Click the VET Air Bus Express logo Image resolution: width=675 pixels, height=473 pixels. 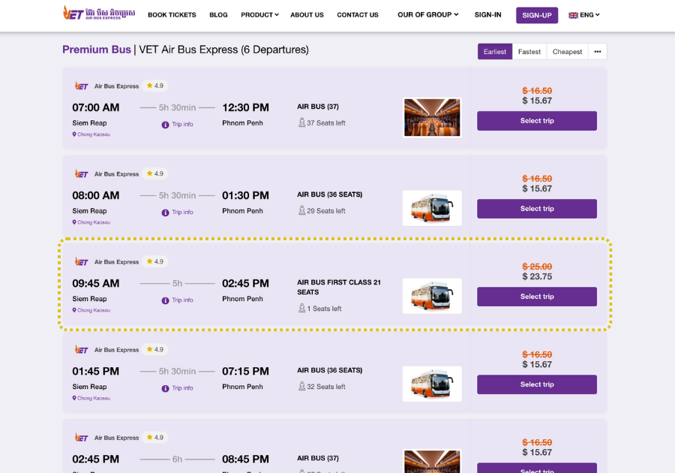[99, 14]
